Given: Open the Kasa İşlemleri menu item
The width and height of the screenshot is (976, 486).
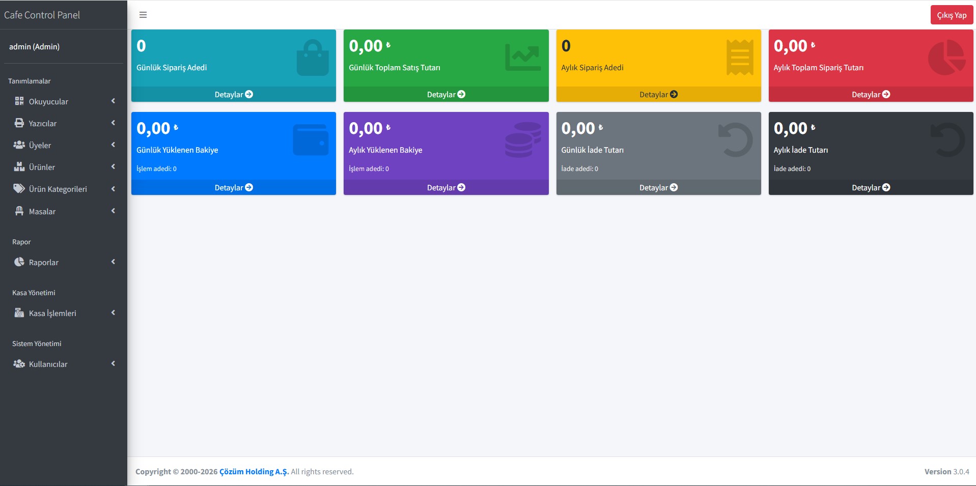Looking at the screenshot, I should coord(64,313).
